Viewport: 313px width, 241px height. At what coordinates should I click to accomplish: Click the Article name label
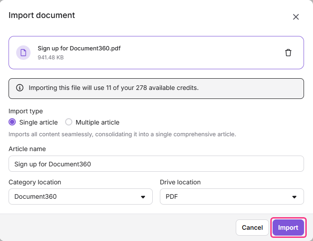[x=27, y=149]
